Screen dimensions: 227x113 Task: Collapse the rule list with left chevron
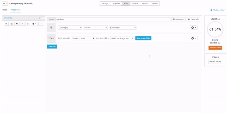coord(41,24)
